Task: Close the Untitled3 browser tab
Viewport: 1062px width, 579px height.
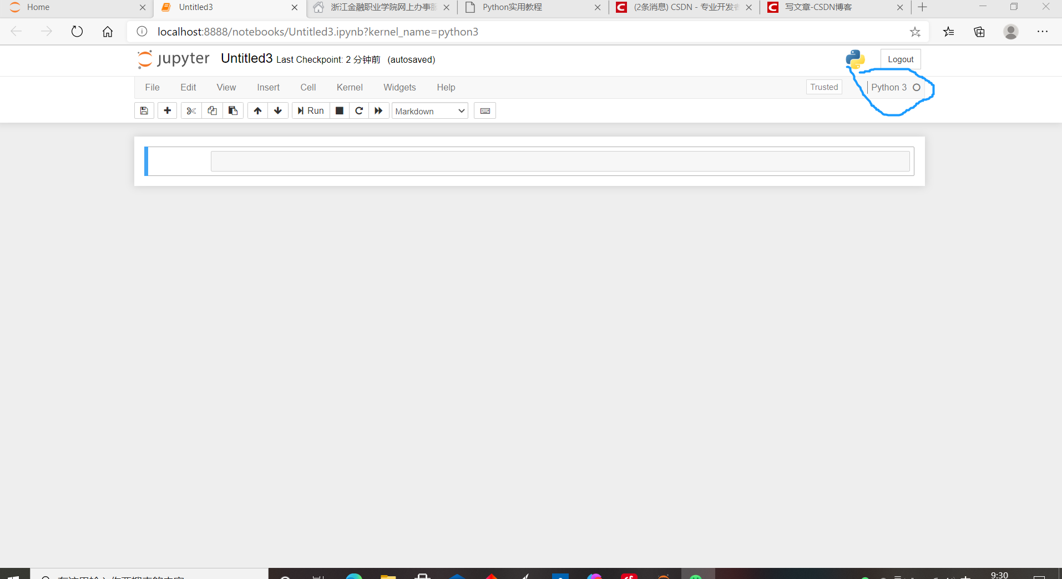Action: coord(295,7)
